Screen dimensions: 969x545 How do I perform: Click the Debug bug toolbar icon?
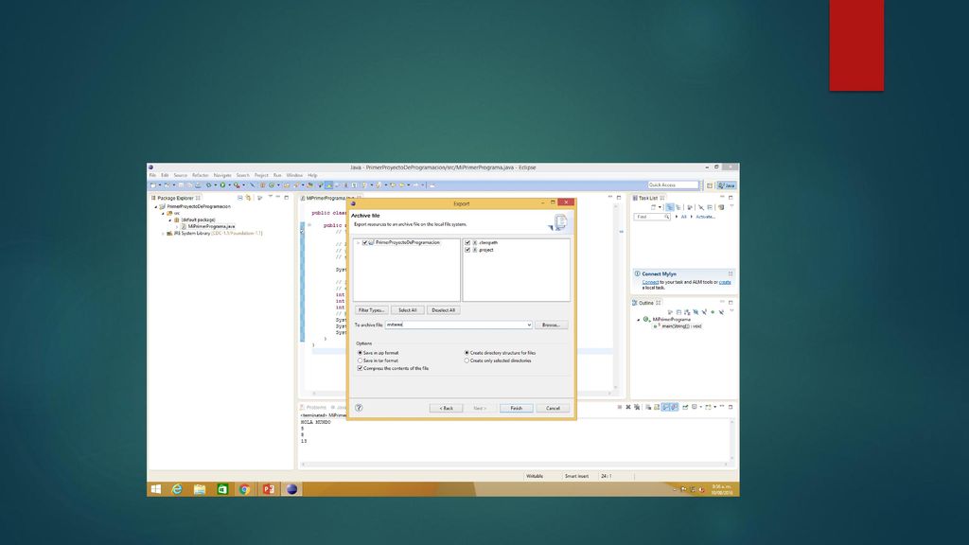tap(209, 185)
